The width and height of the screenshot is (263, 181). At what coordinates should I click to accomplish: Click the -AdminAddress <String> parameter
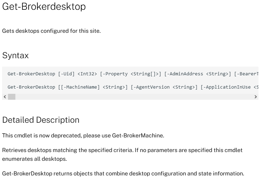198,74
